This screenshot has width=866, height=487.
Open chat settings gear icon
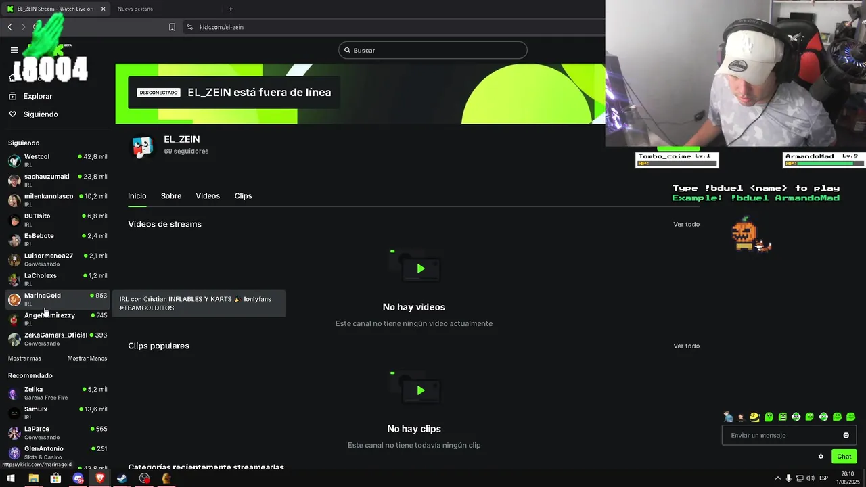[821, 457]
